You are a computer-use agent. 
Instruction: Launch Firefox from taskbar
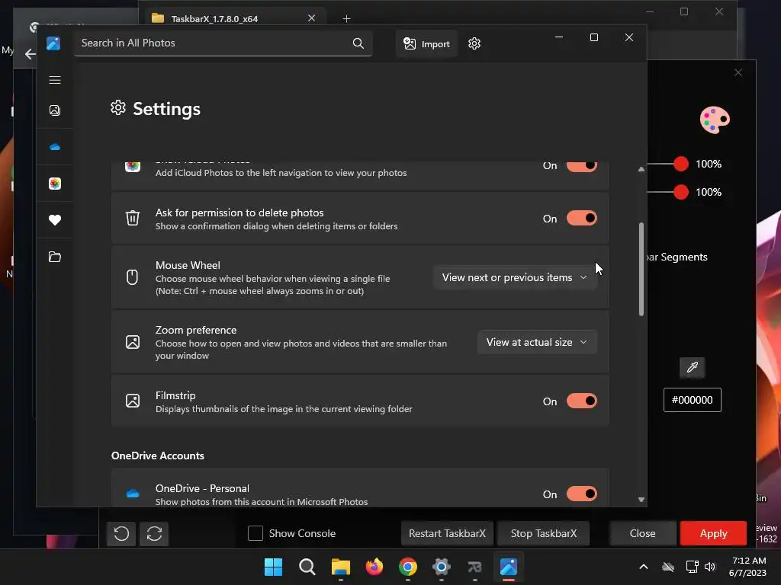coord(374,567)
